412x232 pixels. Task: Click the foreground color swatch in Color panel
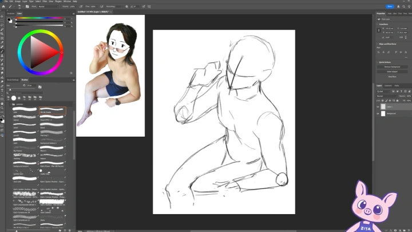tap(9, 19)
